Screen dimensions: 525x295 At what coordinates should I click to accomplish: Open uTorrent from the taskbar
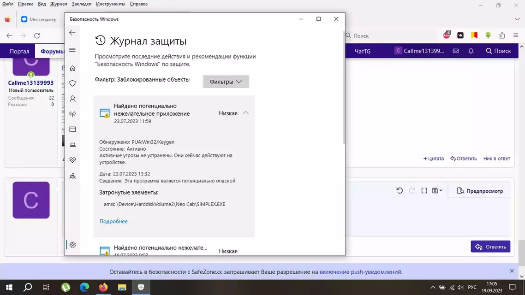(x=66, y=287)
